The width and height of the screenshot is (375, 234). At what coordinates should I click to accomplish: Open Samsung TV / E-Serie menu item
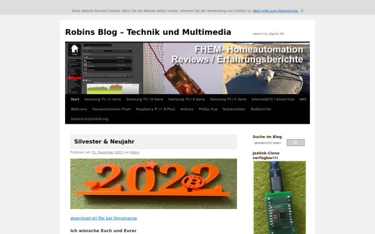186,99
